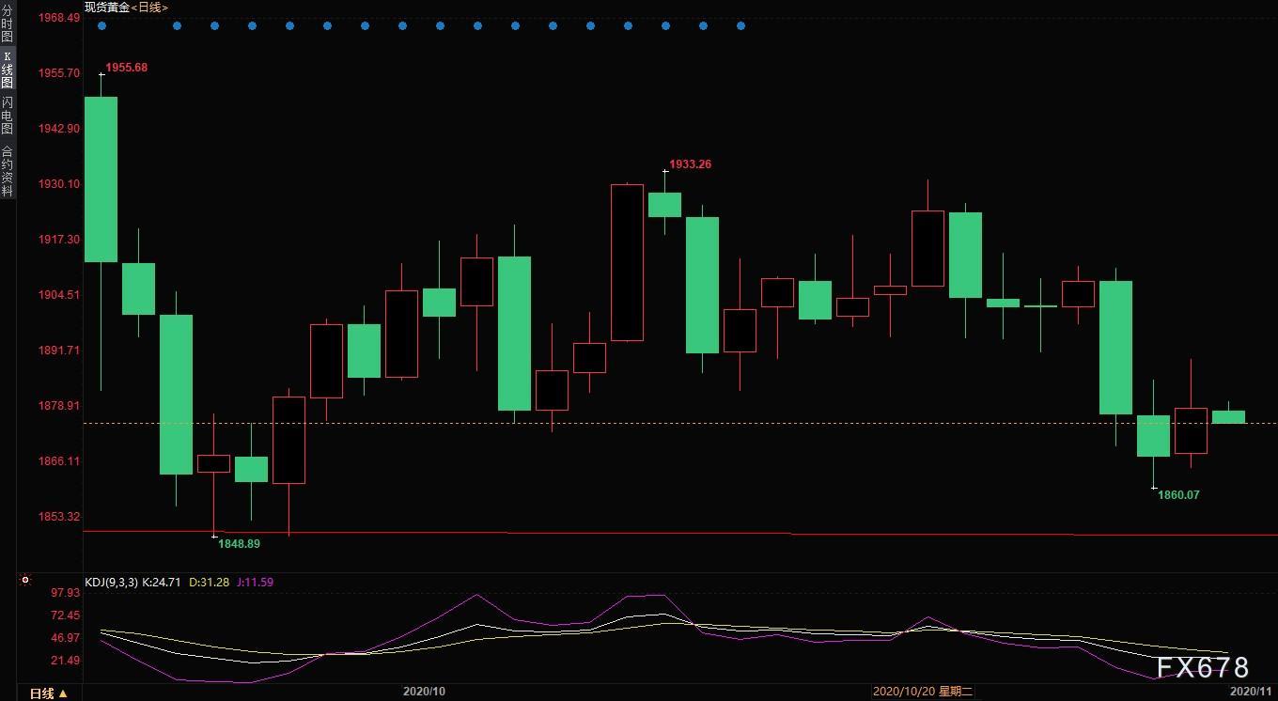Click the 2020/10 date axis label
This screenshot has width=1278, height=701.
pos(424,692)
